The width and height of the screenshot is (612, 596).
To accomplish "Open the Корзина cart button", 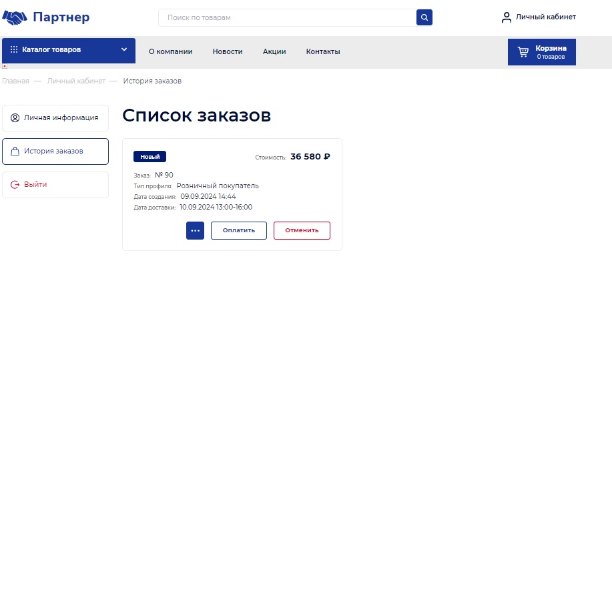I will point(542,52).
